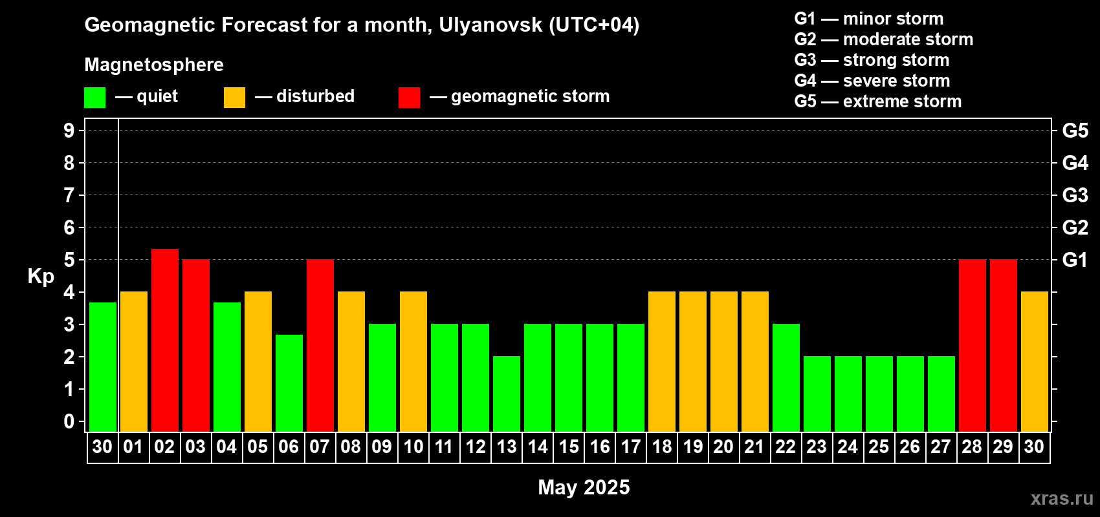Select the red bar for May 28

(x=973, y=345)
